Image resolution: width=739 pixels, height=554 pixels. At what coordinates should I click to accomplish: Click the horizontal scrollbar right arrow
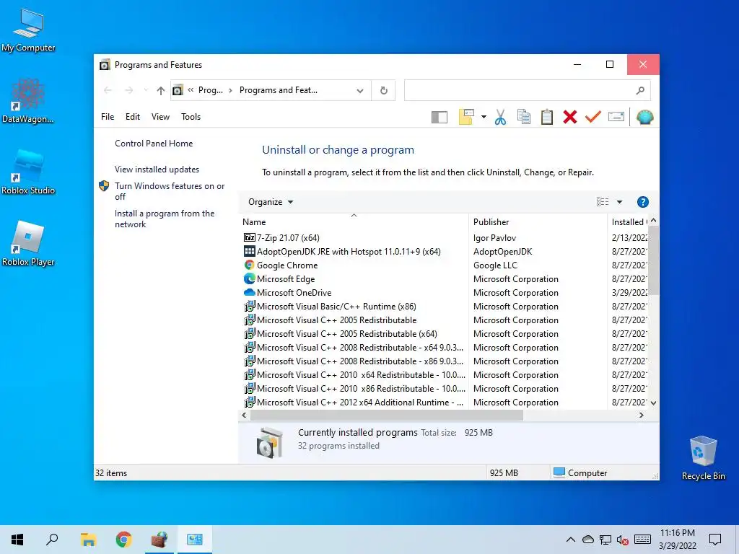pyautogui.click(x=641, y=415)
